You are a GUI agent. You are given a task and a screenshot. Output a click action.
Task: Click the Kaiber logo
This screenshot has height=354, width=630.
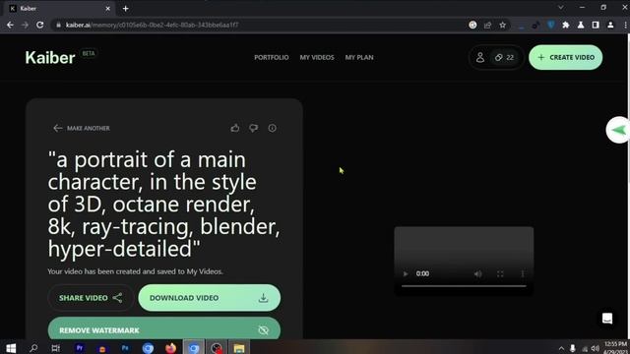50,58
